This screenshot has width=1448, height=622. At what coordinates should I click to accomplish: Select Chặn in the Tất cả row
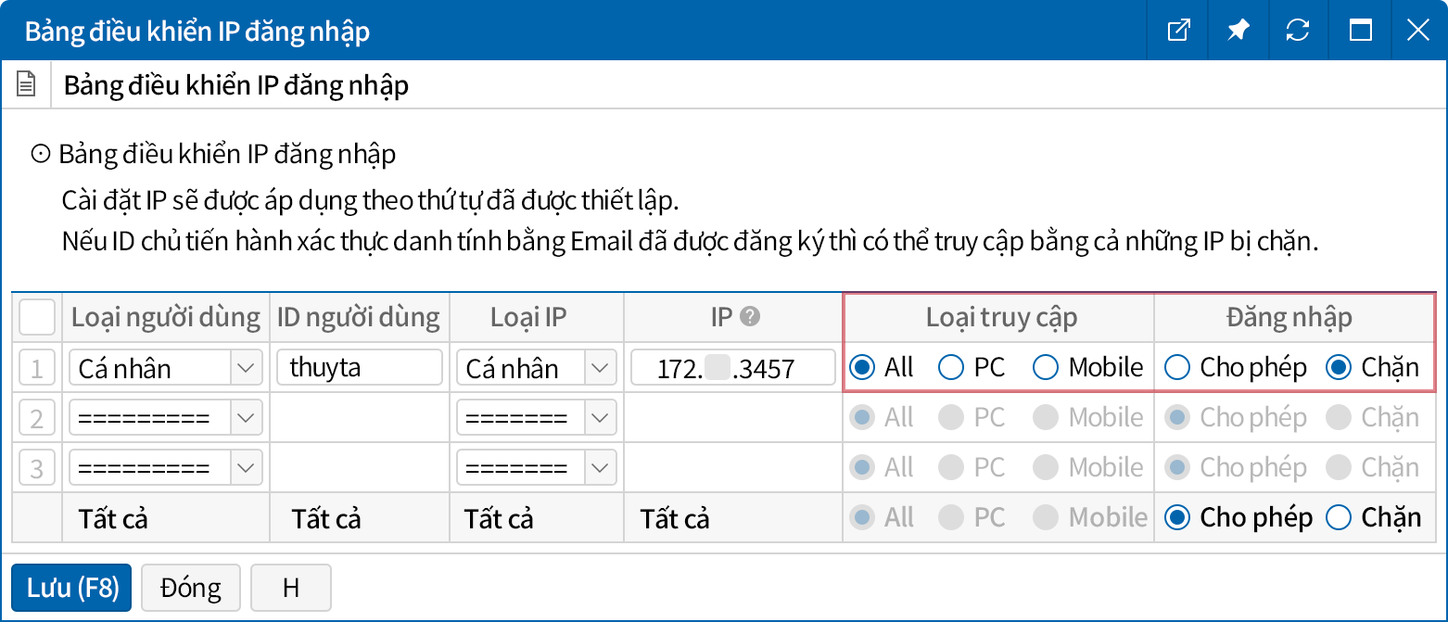pos(1339,517)
